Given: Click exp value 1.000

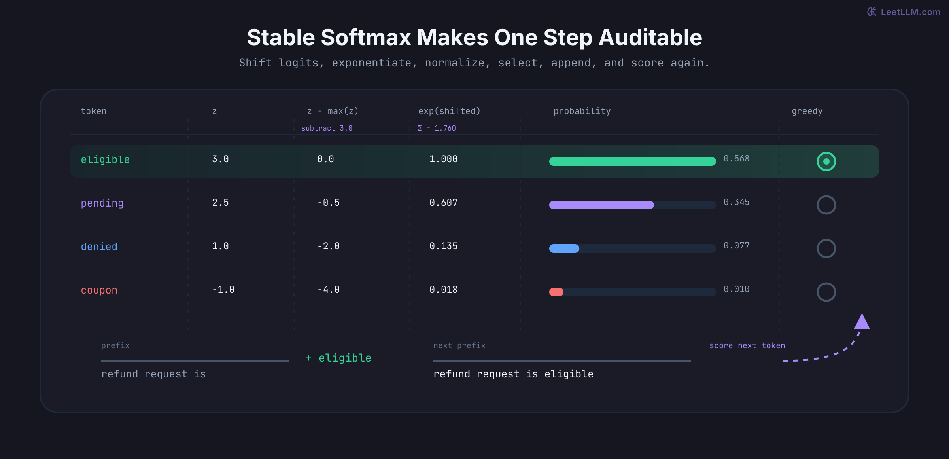Looking at the screenshot, I should pyautogui.click(x=443, y=159).
